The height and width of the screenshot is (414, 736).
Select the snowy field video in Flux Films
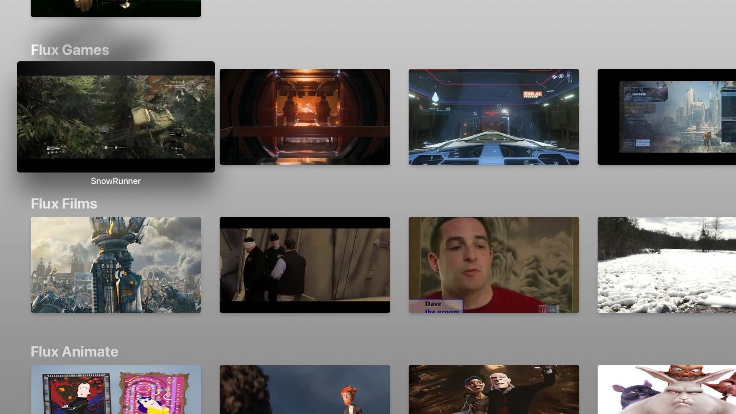pyautogui.click(x=667, y=265)
